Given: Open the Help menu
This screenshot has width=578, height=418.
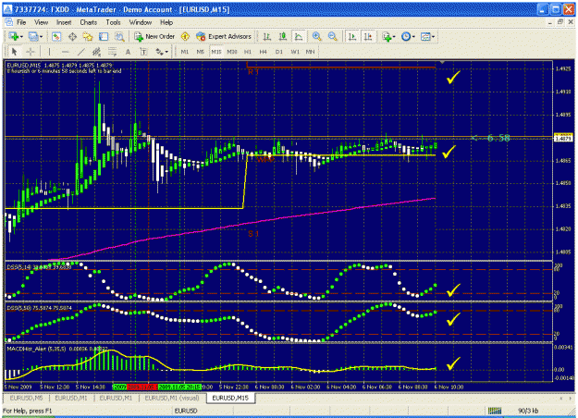Looking at the screenshot, I should tap(166, 22).
